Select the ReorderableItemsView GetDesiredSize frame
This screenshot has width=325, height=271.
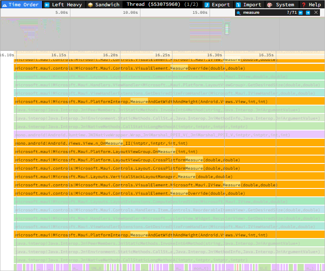click(x=169, y=210)
